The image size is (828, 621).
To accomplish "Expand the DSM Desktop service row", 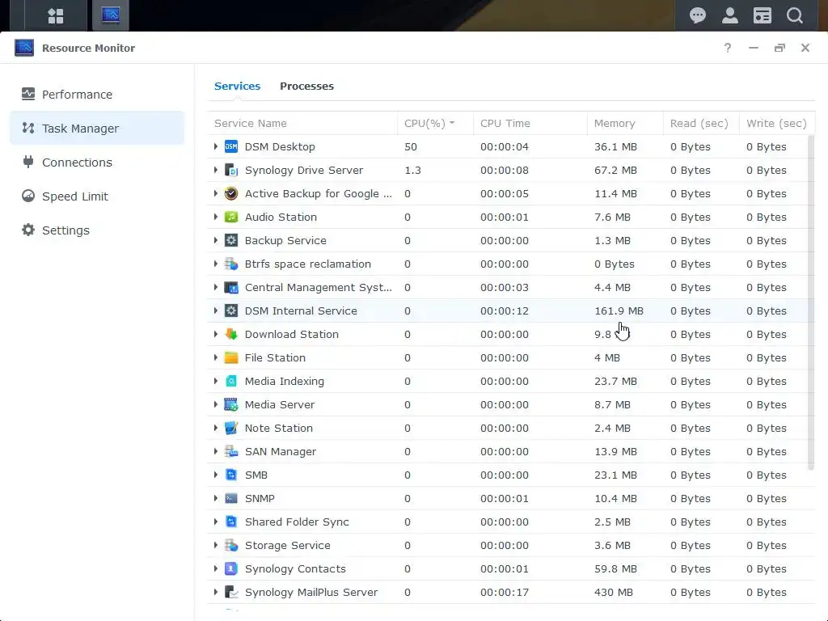I will [x=215, y=147].
